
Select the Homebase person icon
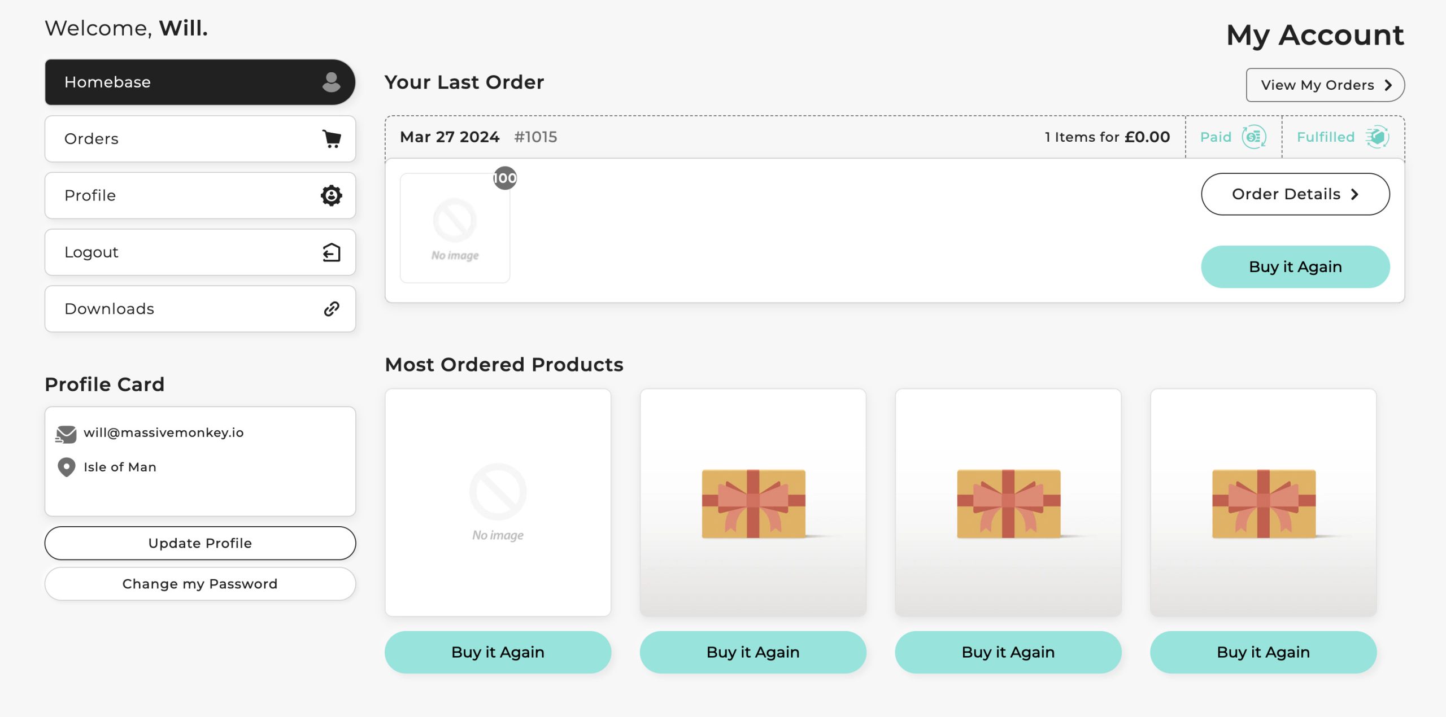[330, 82]
